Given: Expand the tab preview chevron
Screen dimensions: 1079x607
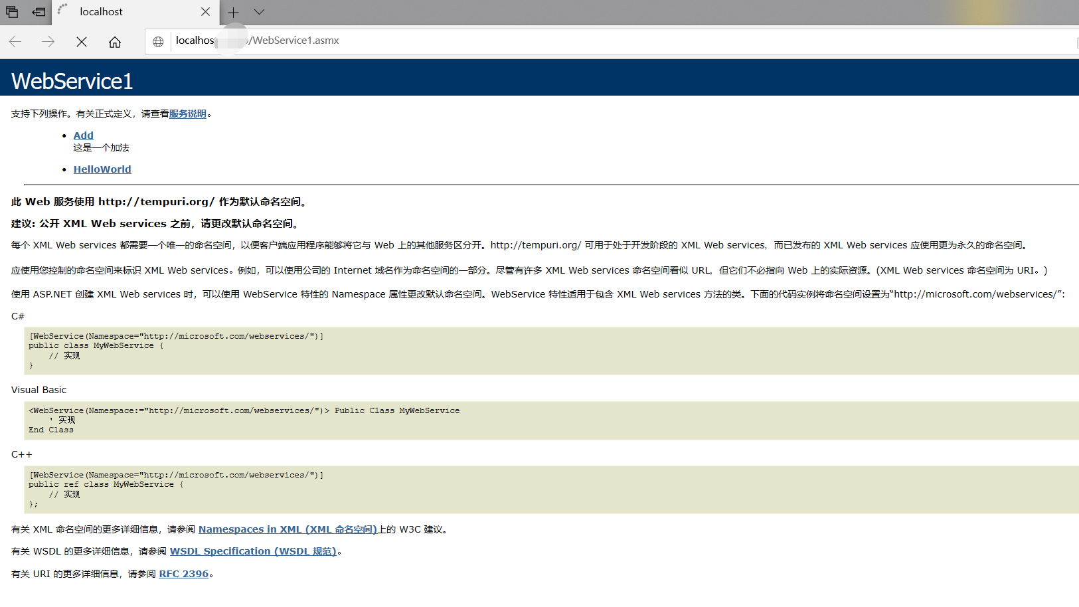Looking at the screenshot, I should (259, 12).
